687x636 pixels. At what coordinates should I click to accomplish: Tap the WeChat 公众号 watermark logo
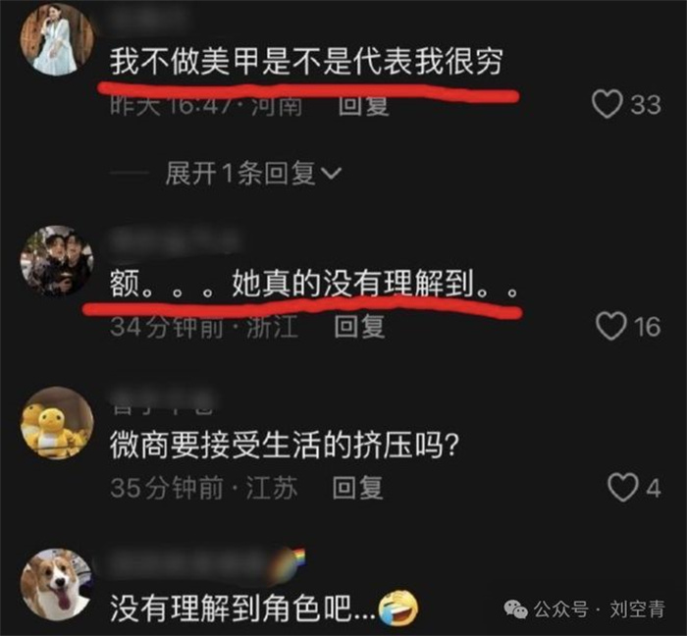coord(515,609)
